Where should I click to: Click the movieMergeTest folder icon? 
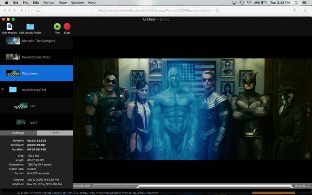tap(13, 90)
